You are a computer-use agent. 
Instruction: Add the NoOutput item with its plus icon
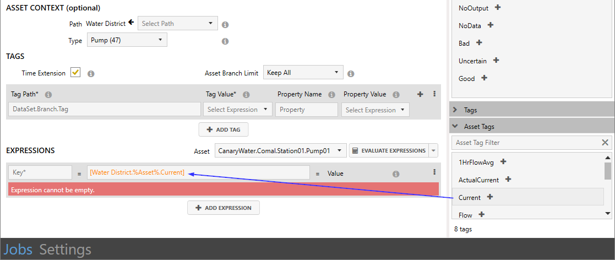pyautogui.click(x=498, y=8)
